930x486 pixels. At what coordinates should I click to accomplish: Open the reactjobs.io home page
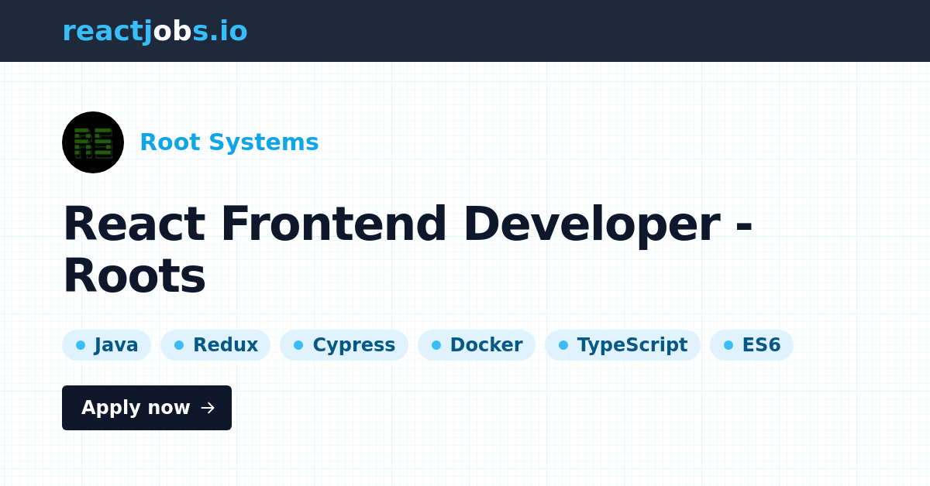tap(155, 31)
